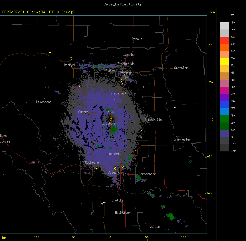Image resolution: width=246 pixels, height=241 pixels.
Task: Click the Innisfail town label
Action: (118, 93)
